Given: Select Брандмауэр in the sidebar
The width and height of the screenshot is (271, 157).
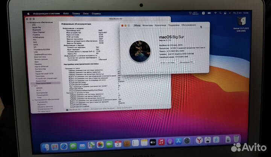Looking at the screenshot, I should 42,93.
